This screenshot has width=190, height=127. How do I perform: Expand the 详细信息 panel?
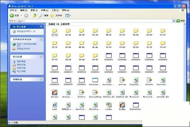41,79
